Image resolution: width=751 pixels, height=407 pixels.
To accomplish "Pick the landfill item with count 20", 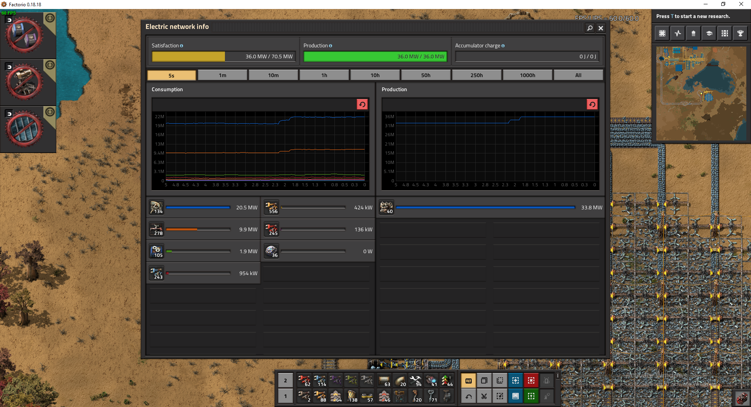I will (400, 380).
